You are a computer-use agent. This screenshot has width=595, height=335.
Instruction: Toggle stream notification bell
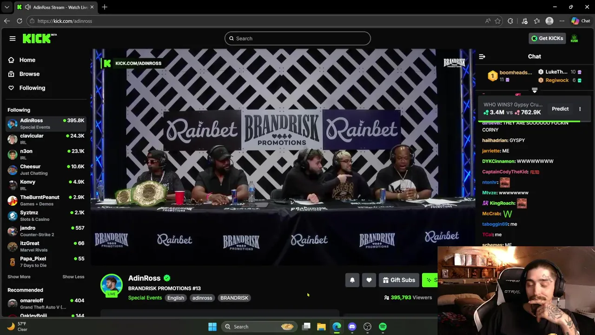pyautogui.click(x=352, y=280)
